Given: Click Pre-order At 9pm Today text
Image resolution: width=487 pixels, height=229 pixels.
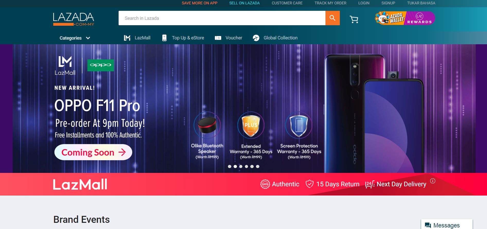Looking at the screenshot, I should click(x=100, y=123).
